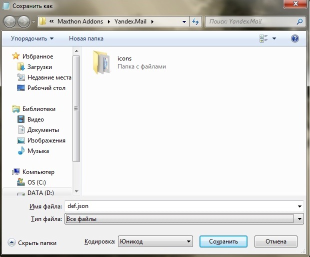The image size is (310, 257).
Task: Click the folder icon in address bar
Action: coord(42,21)
